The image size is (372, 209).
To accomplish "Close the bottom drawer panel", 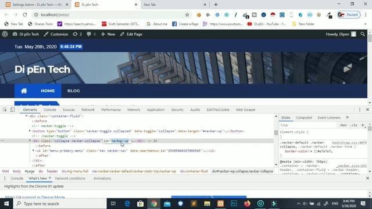I will tap(367, 178).
